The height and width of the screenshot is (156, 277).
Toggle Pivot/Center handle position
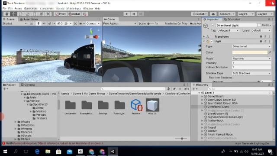61,14
